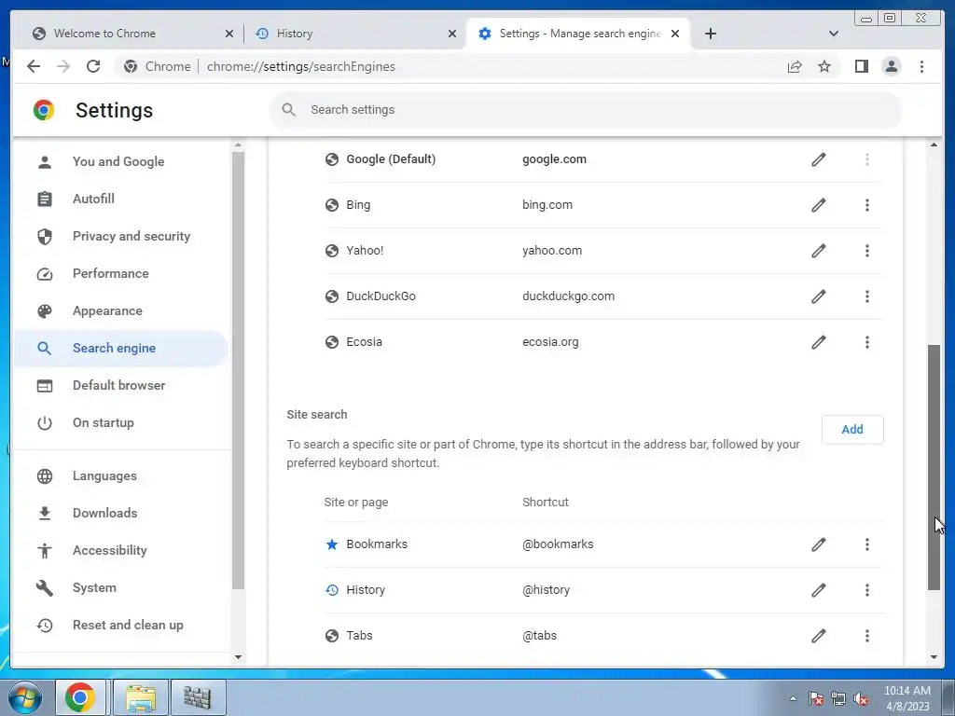Bookmark this page with the star icon

[824, 66]
